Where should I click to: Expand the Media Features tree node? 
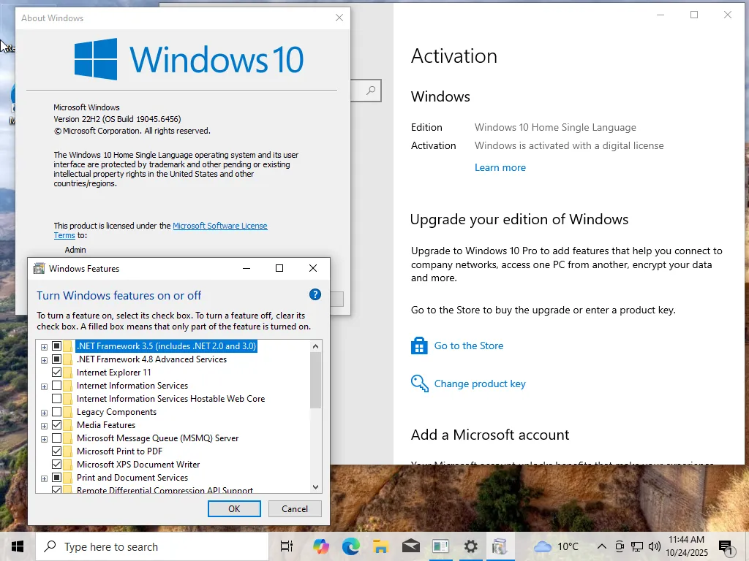point(44,426)
